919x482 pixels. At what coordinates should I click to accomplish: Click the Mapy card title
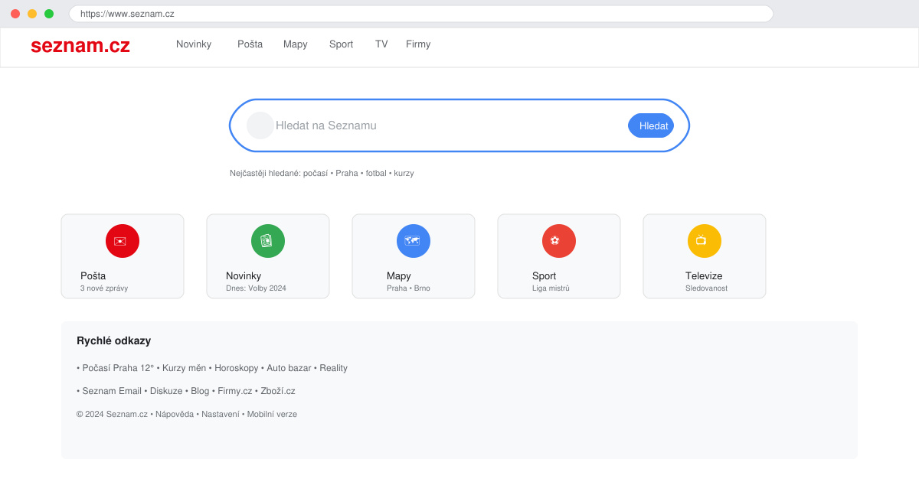[399, 275]
